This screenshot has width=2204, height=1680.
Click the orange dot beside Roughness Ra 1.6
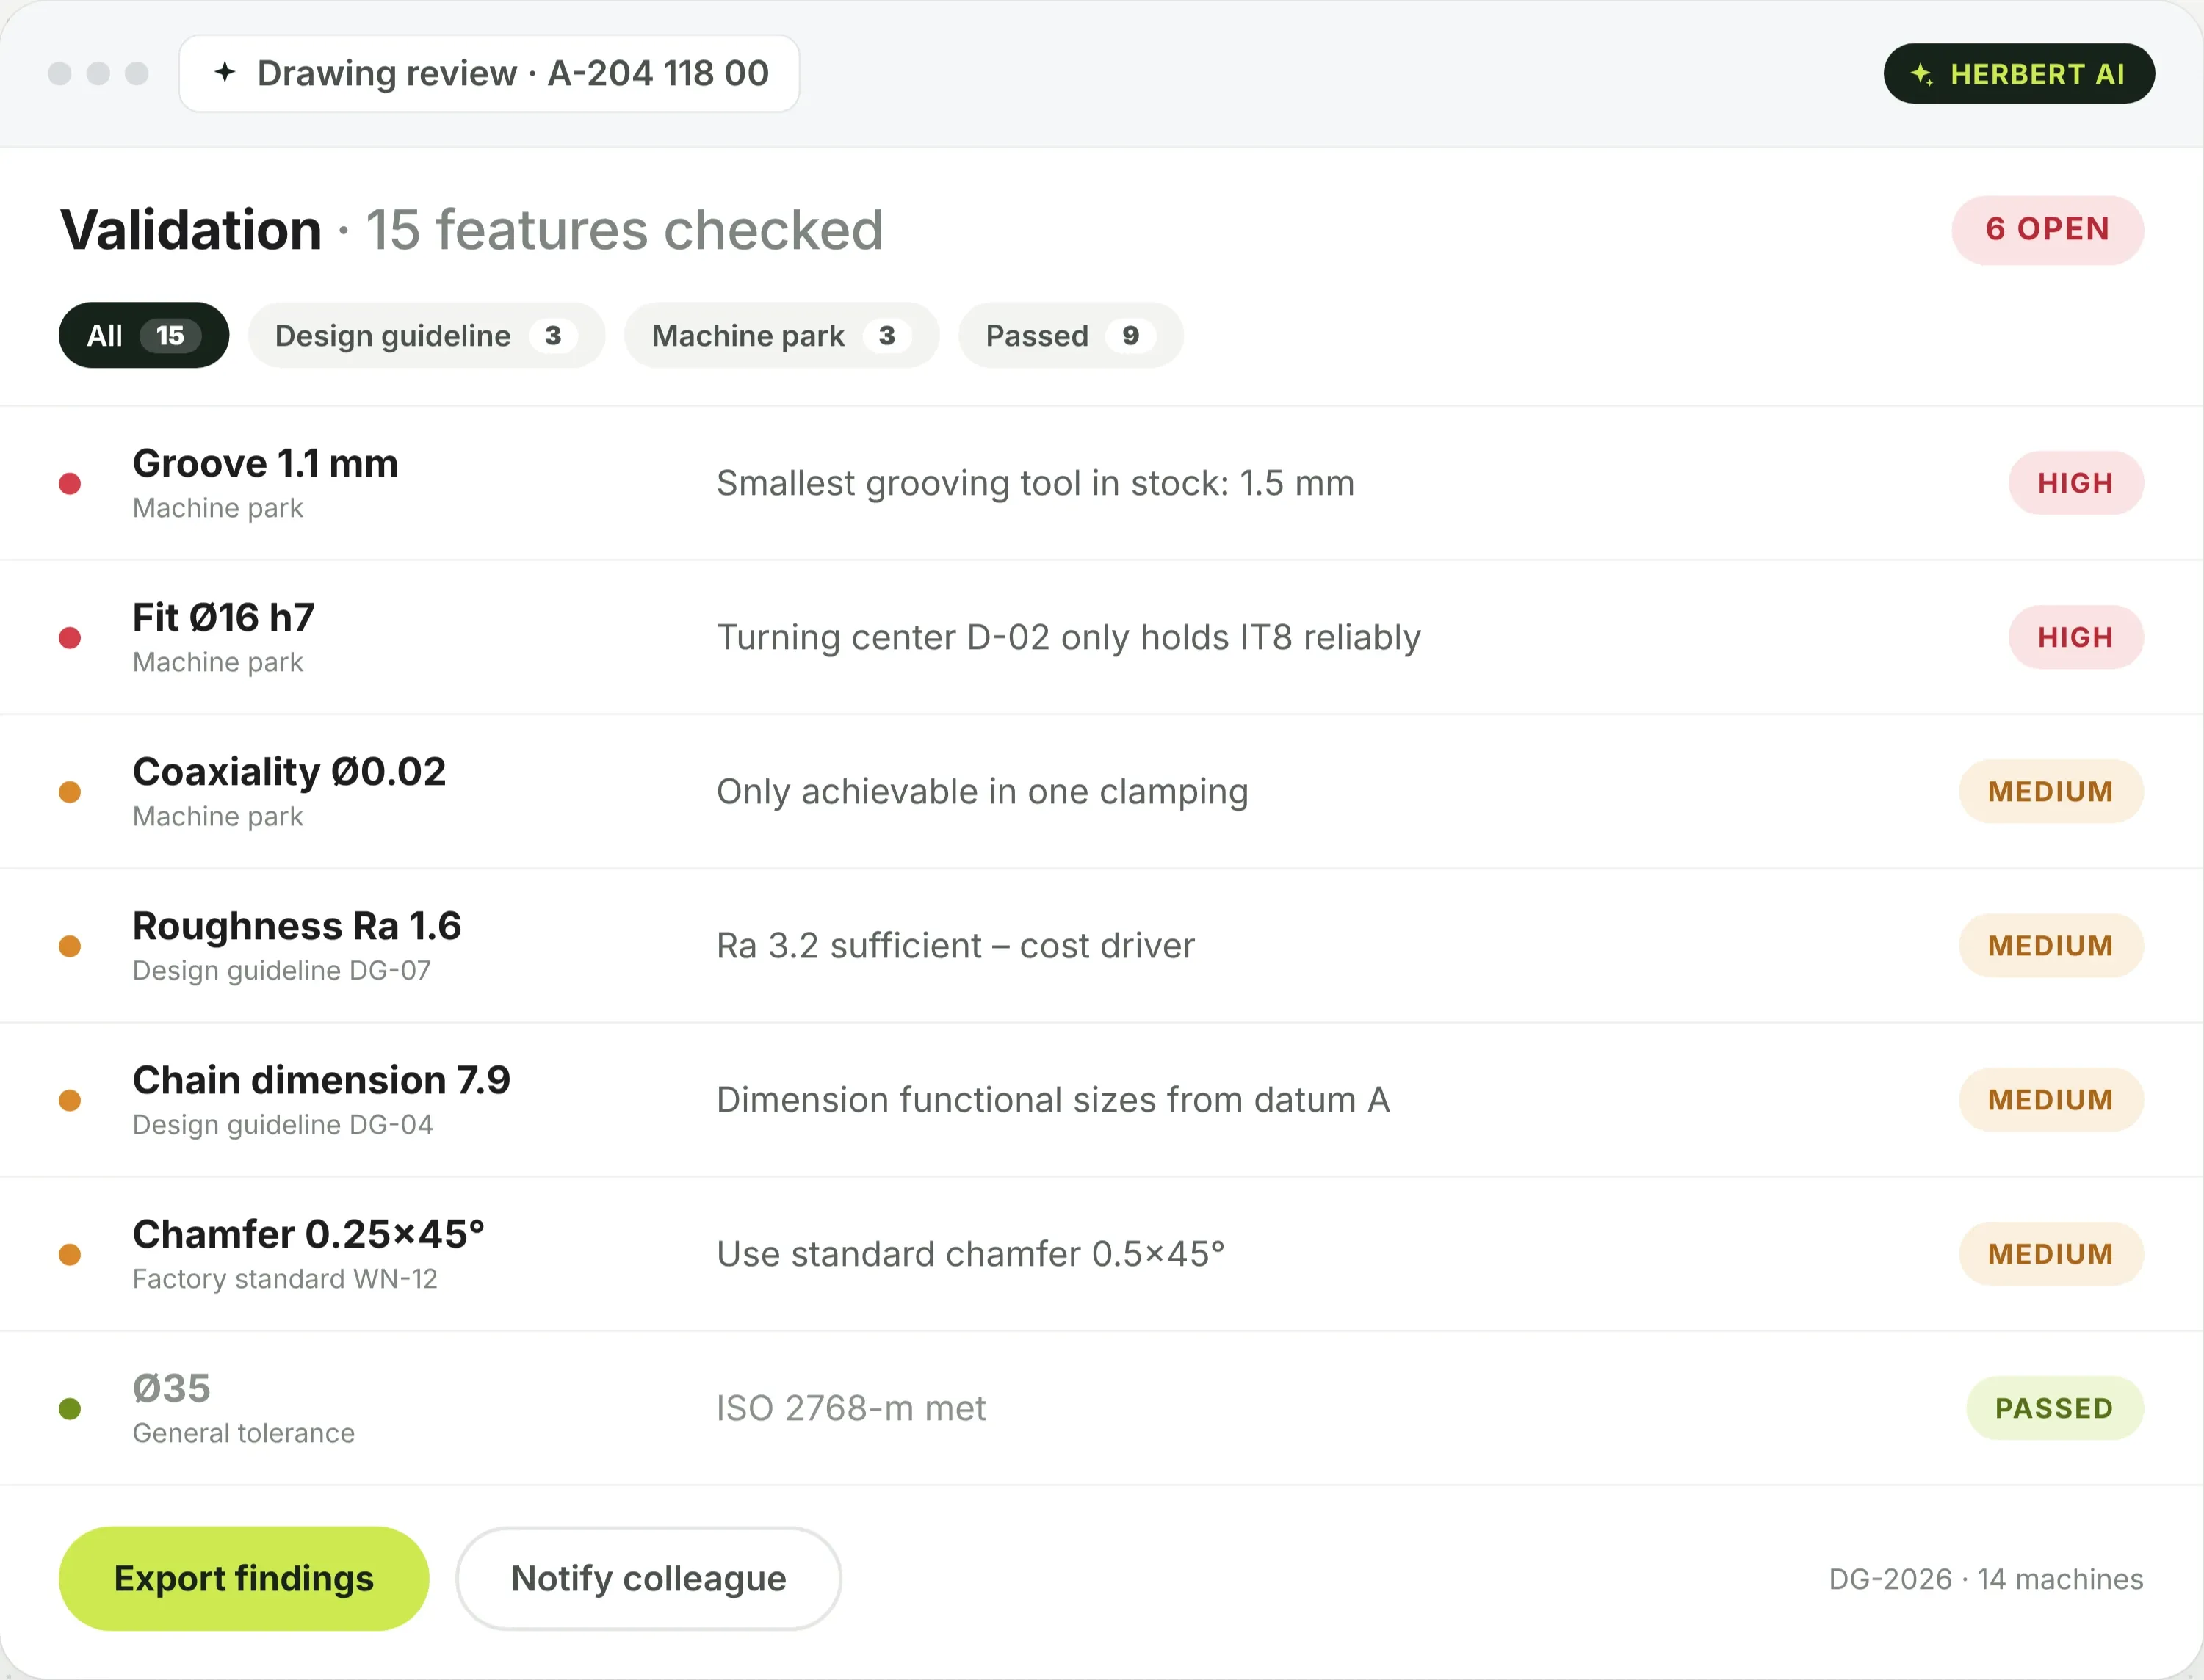pyautogui.click(x=70, y=946)
